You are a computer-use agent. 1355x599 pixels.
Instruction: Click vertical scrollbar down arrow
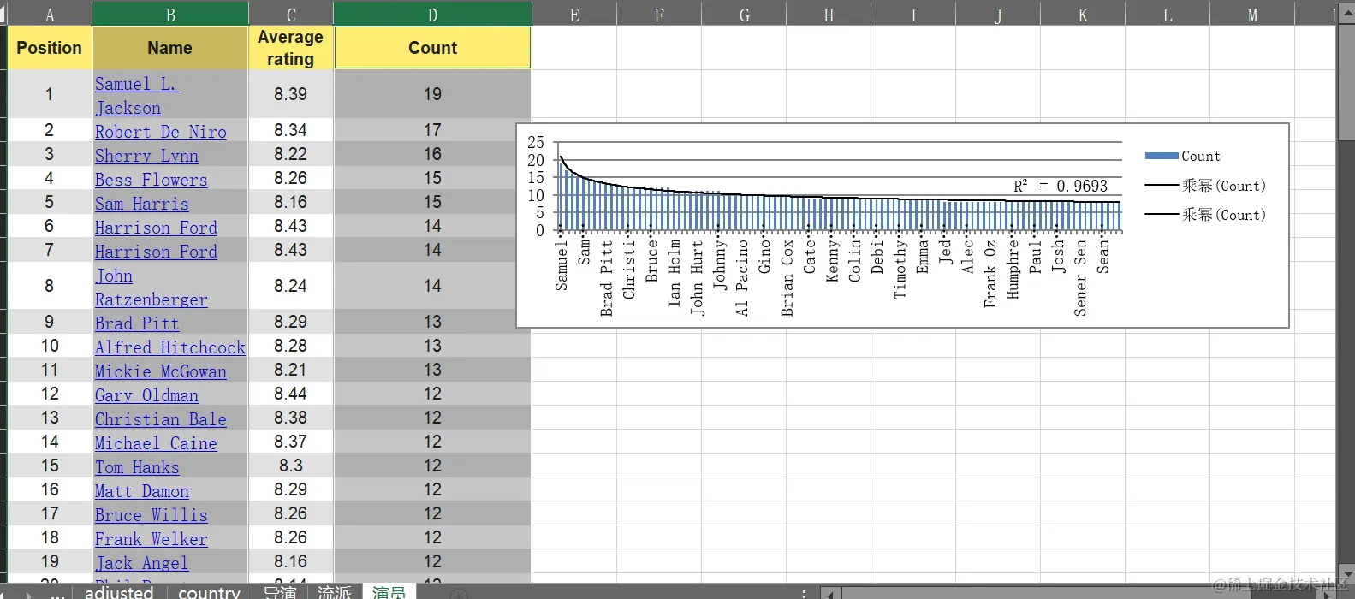(x=1346, y=574)
